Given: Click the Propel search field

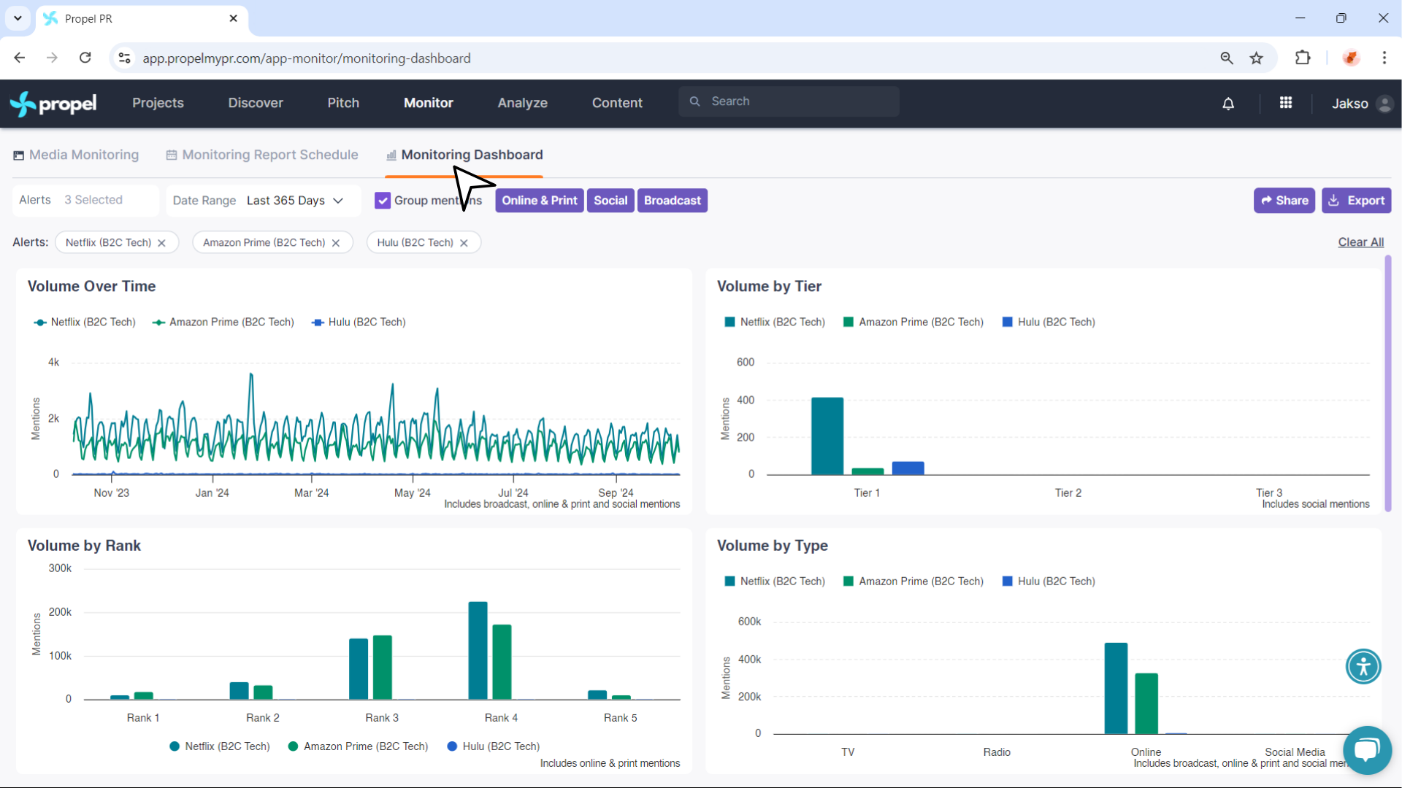Looking at the screenshot, I should tap(789, 101).
